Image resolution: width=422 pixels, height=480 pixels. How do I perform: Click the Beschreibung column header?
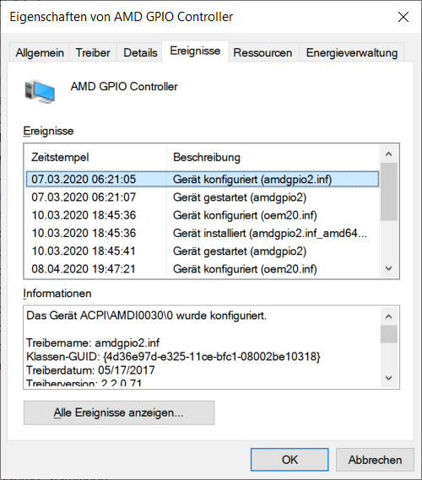(x=273, y=158)
